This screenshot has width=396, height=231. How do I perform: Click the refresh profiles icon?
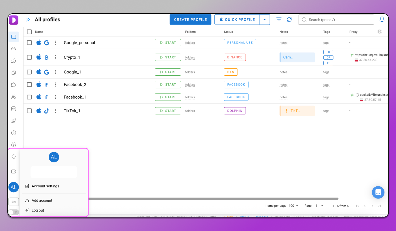pyautogui.click(x=289, y=19)
